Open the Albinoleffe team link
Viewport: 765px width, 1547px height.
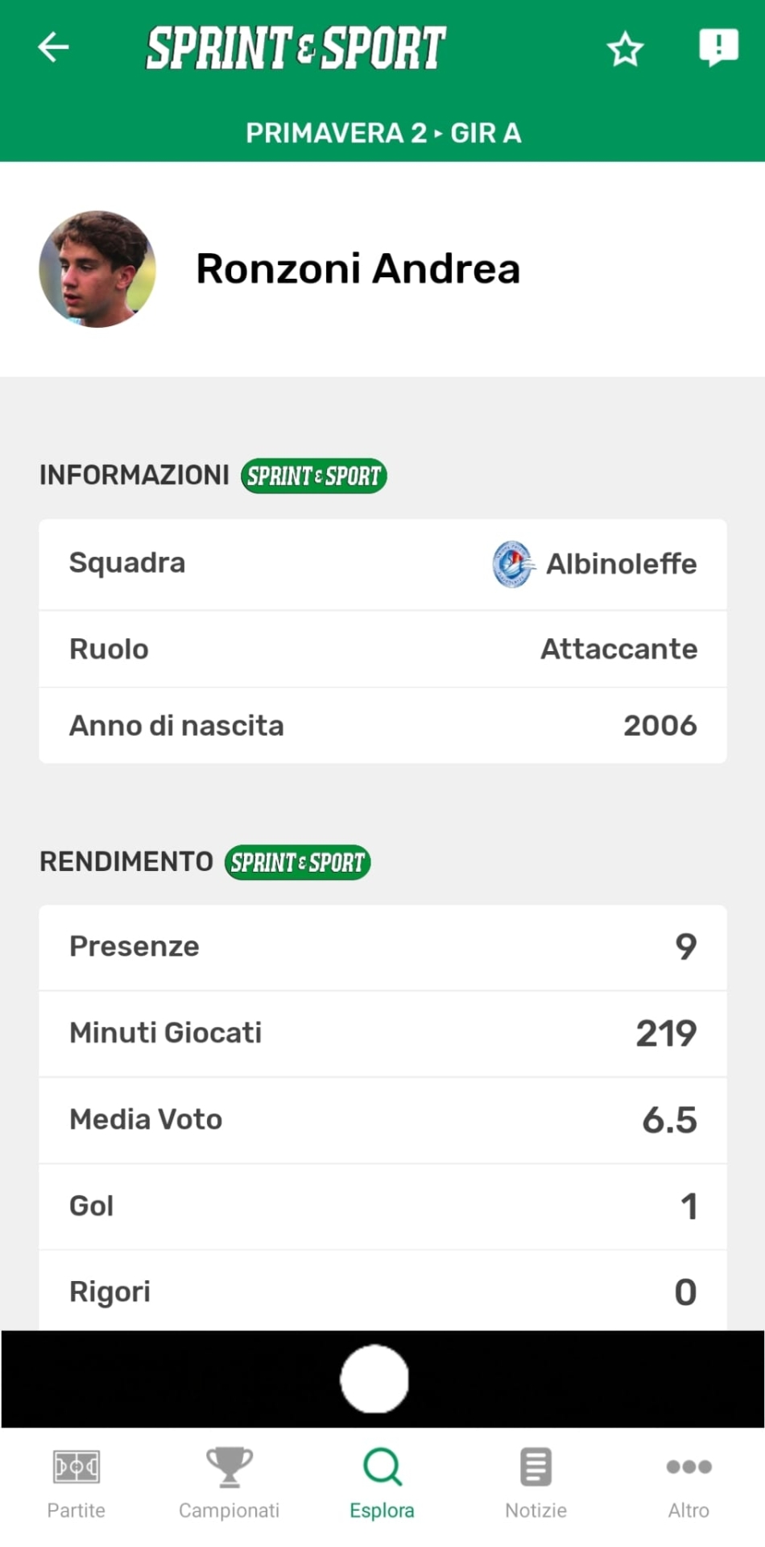621,564
